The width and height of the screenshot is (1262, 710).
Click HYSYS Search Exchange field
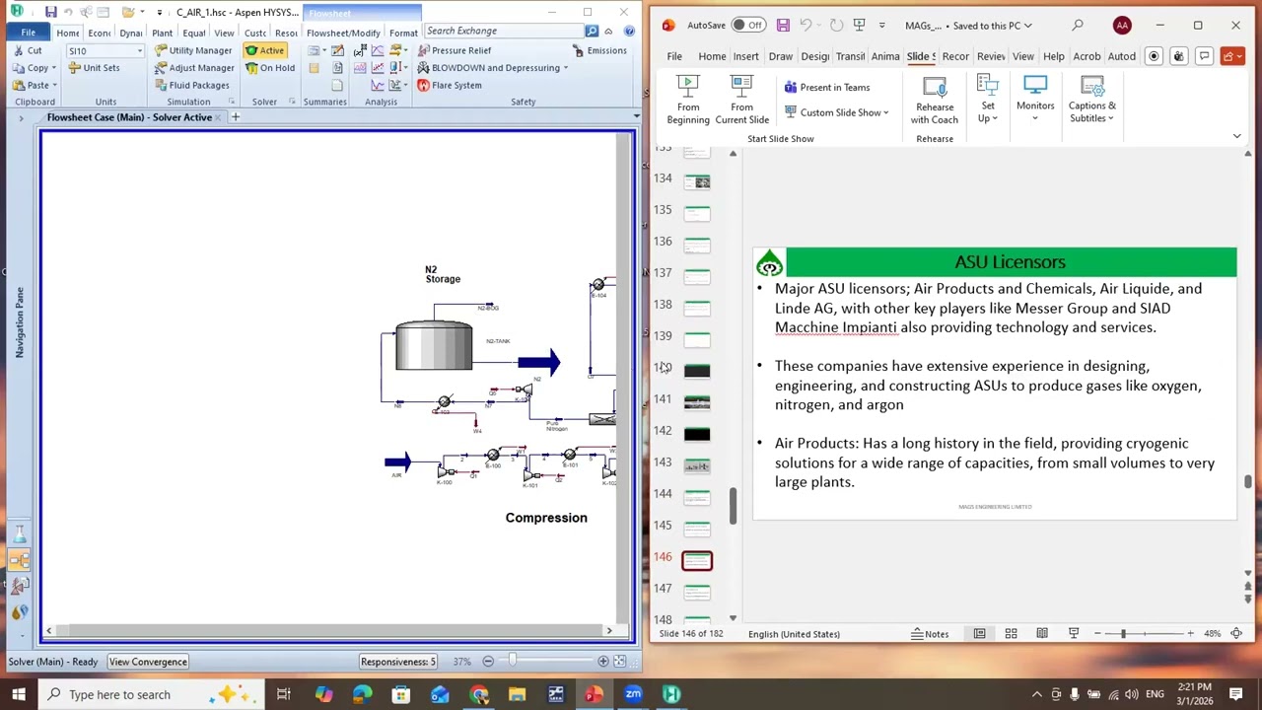[x=503, y=31]
